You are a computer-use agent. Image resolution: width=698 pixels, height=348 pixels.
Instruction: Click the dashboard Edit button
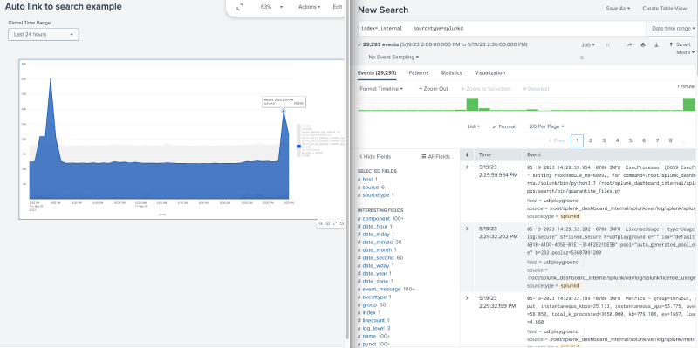tap(338, 7)
